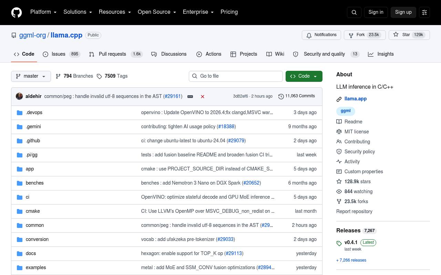This screenshot has width=441, height=275.
Task: Expand the Platform dropdown menu
Action: coord(43,12)
